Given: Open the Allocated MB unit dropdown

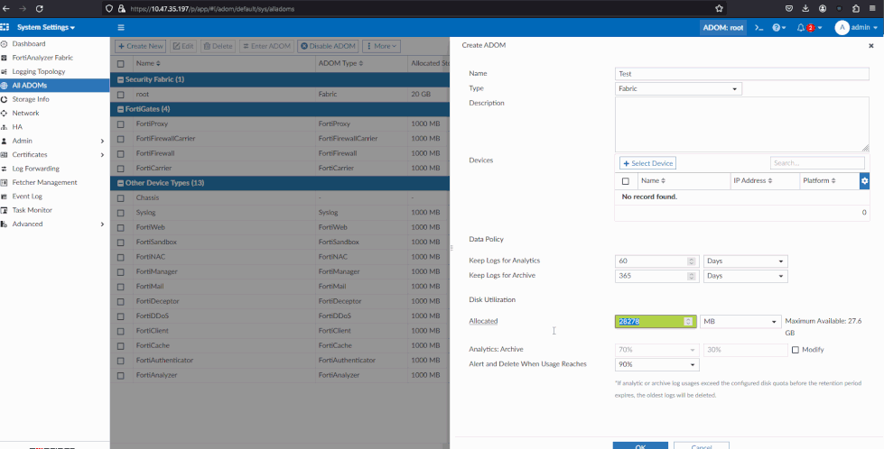Looking at the screenshot, I should pyautogui.click(x=740, y=322).
